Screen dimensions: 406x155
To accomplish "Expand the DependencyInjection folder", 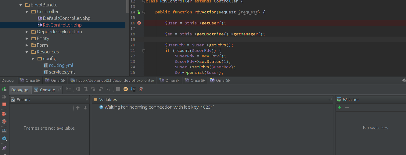I will (x=27, y=32).
